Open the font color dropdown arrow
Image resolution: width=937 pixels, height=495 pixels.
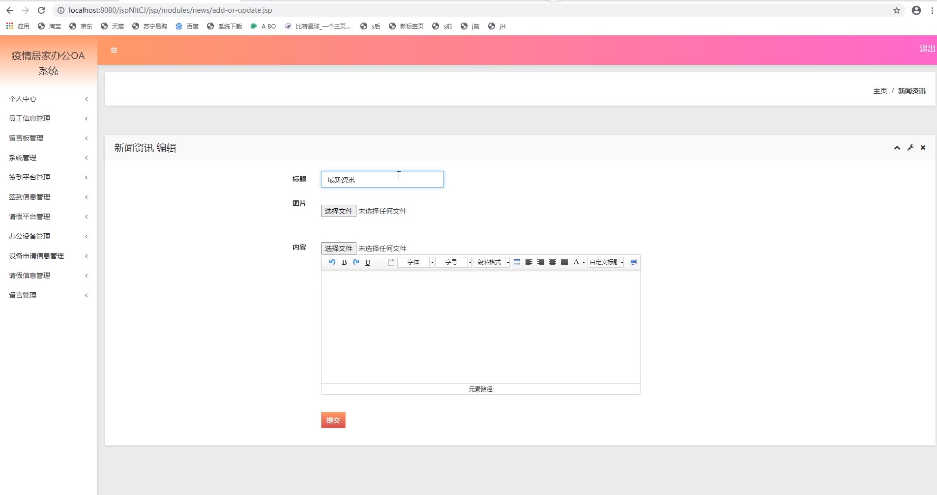pyautogui.click(x=584, y=262)
